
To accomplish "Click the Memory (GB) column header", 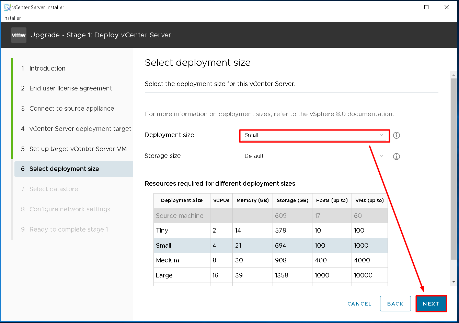I will point(253,200).
